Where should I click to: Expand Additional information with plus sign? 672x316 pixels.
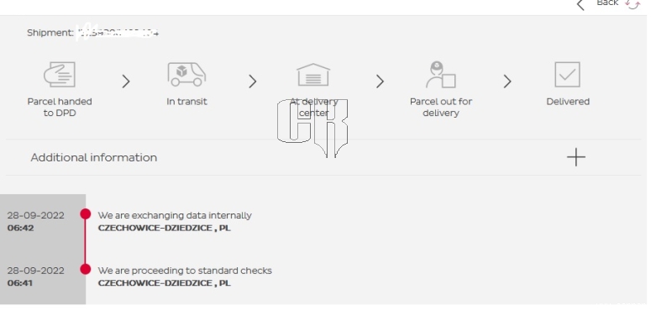tap(576, 157)
